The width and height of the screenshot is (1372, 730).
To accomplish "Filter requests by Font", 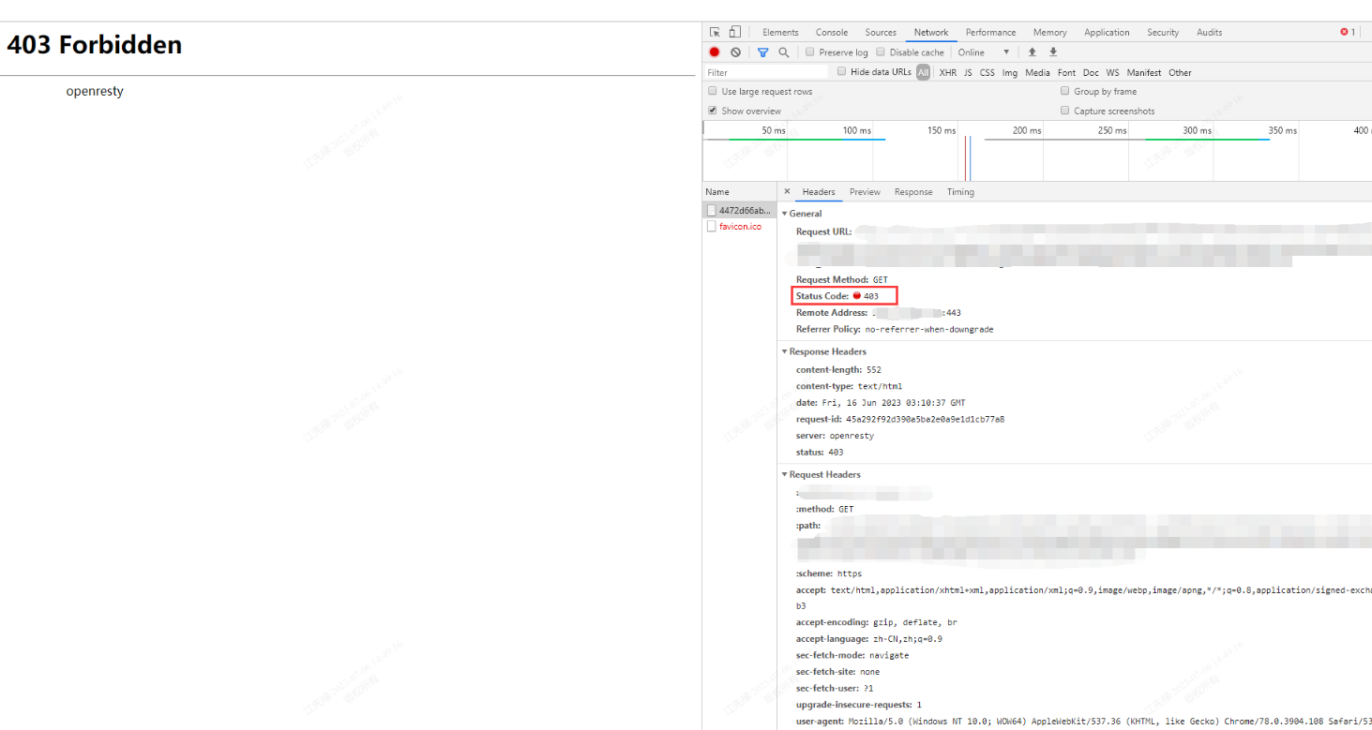I will pyautogui.click(x=1066, y=72).
